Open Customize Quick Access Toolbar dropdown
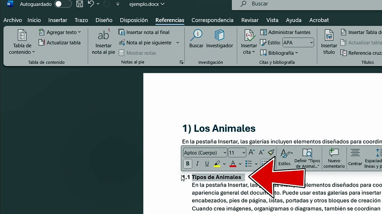Viewport: 382px width, 214px height. coord(118,4)
